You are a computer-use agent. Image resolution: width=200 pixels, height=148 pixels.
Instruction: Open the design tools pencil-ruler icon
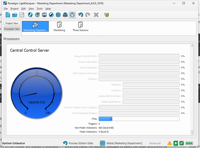30,15
